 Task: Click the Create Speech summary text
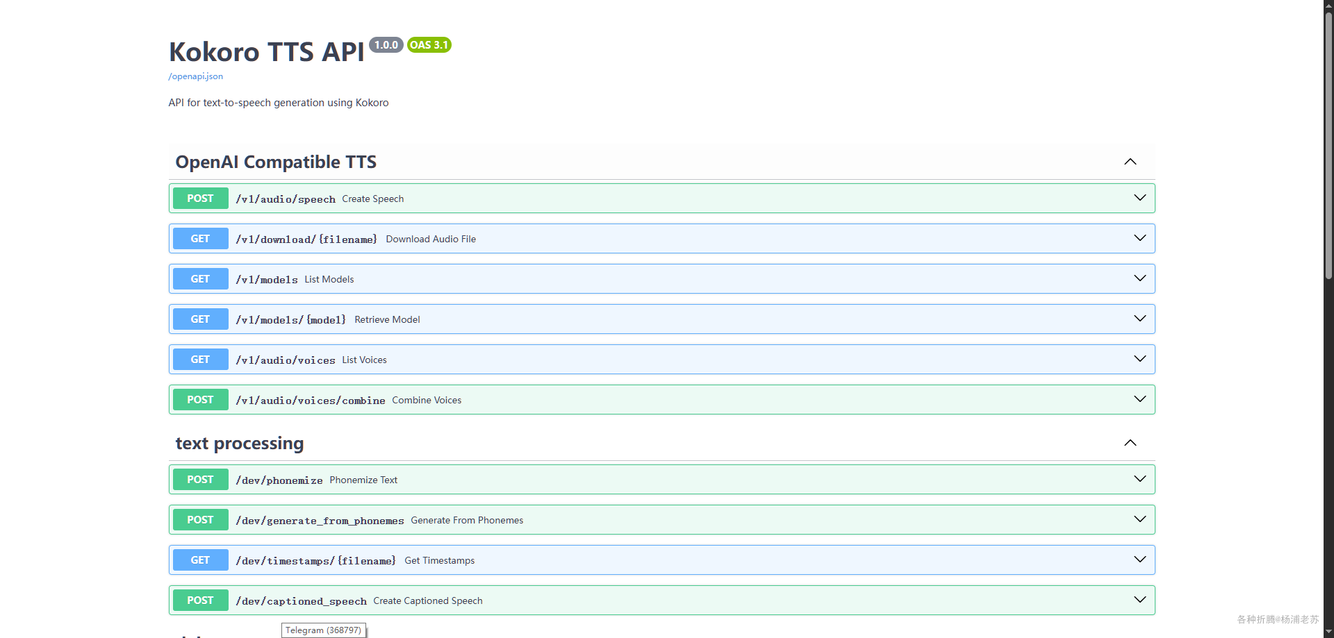click(373, 199)
